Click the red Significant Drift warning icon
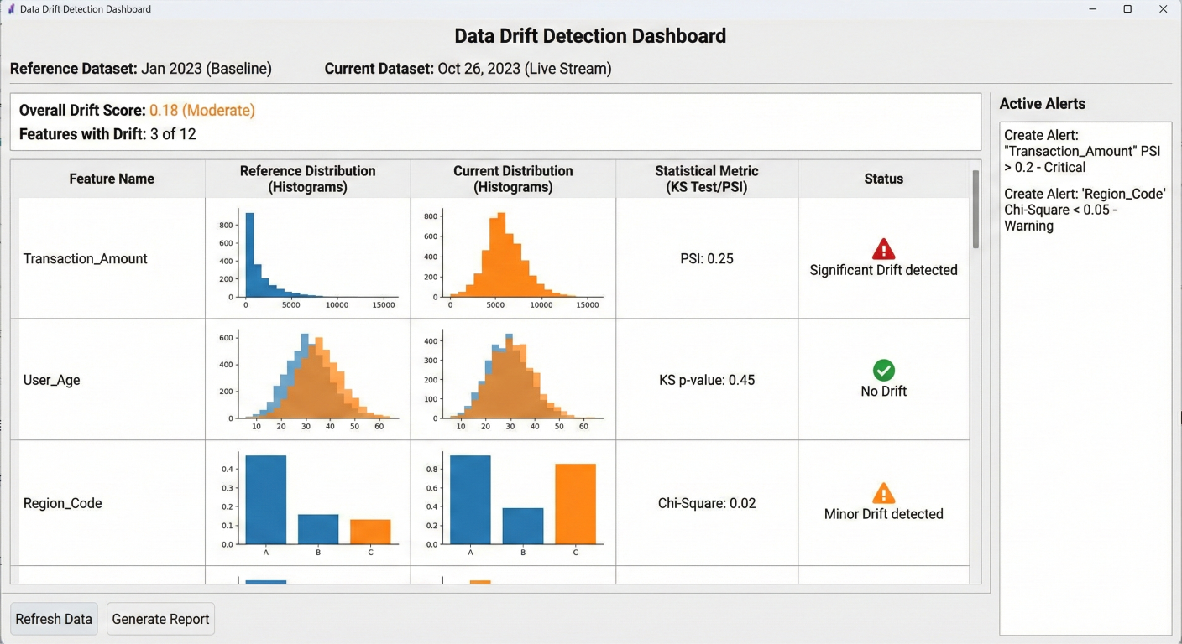The width and height of the screenshot is (1182, 644). click(x=883, y=249)
